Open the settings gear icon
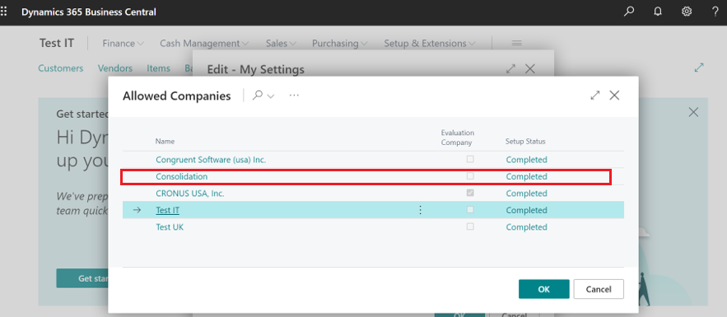The width and height of the screenshot is (727, 317). click(687, 12)
